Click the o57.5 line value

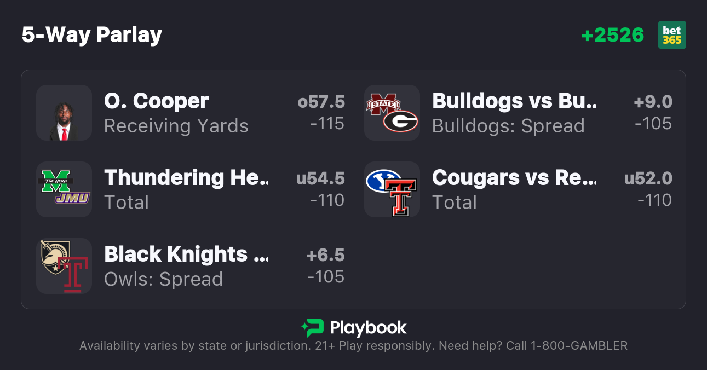(321, 102)
